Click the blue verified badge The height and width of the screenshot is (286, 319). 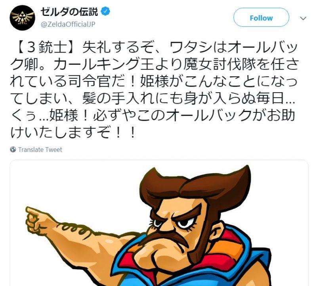click(x=105, y=11)
